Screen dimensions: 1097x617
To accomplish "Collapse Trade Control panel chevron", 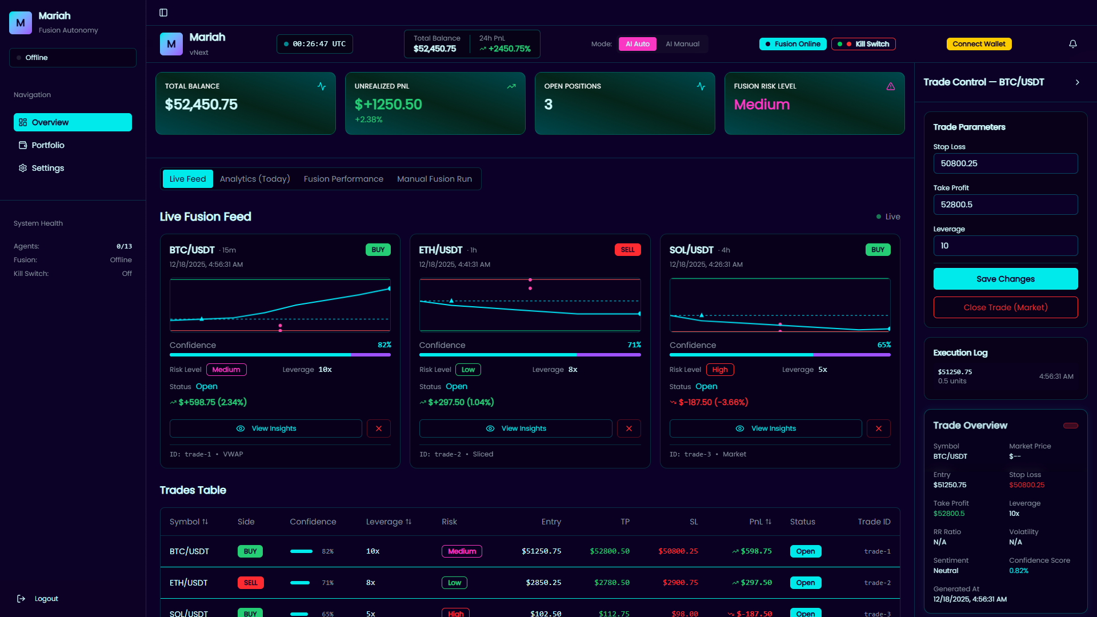I will pyautogui.click(x=1077, y=82).
